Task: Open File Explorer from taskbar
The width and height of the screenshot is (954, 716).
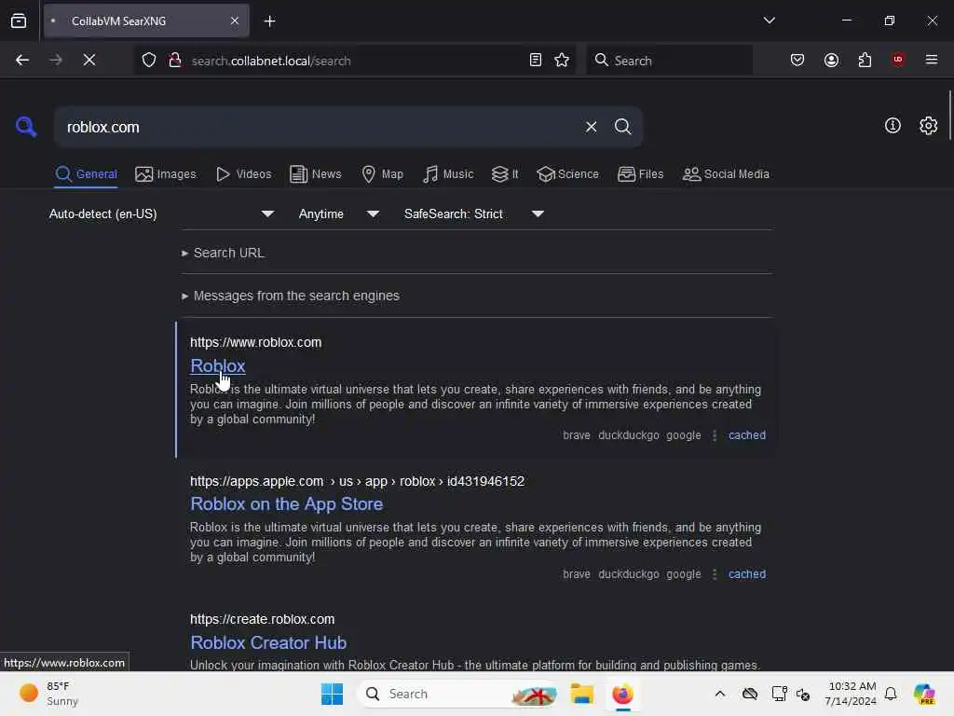Action: click(582, 694)
